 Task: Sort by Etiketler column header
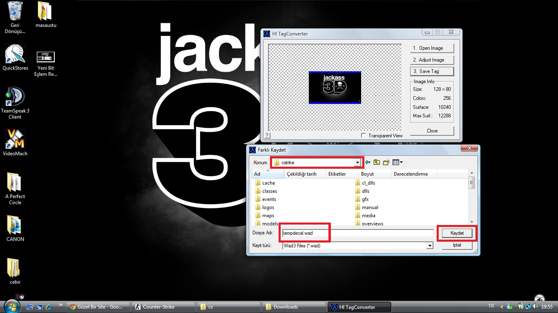342,174
